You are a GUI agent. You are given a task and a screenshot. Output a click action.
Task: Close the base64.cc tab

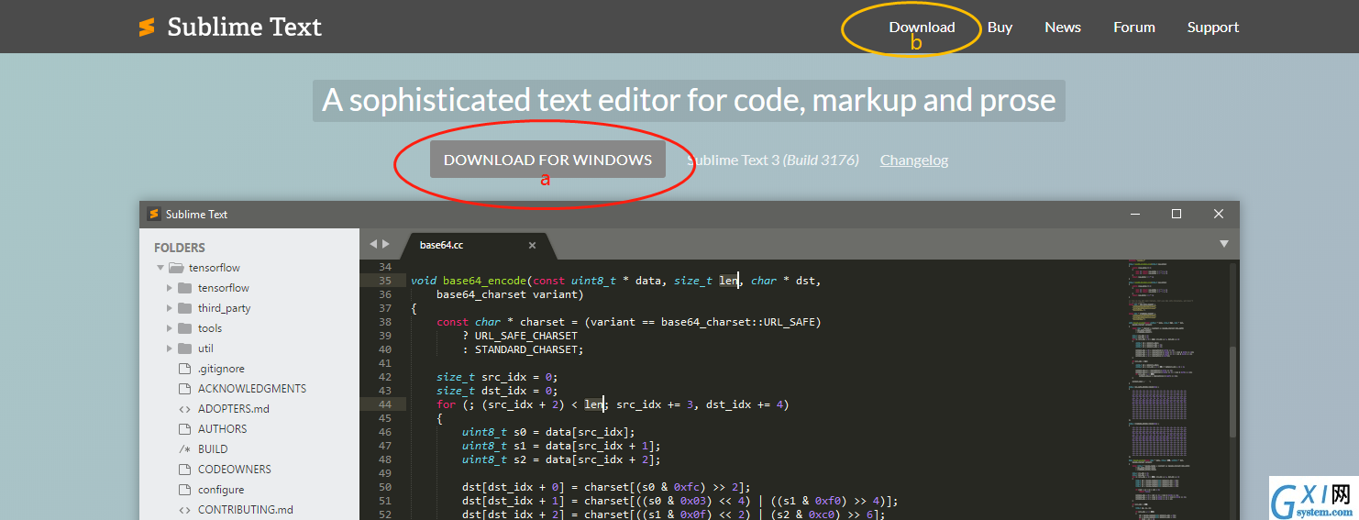(532, 245)
